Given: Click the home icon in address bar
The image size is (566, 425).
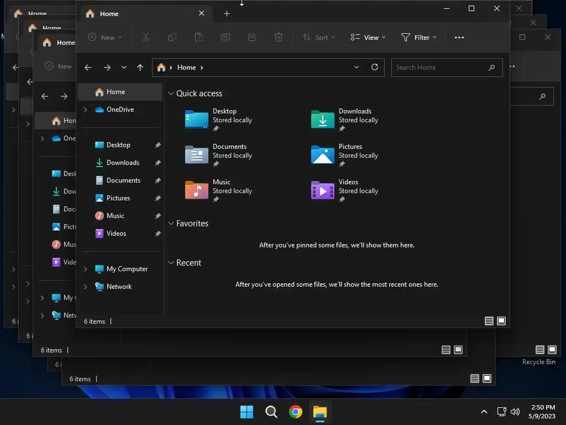Looking at the screenshot, I should coord(161,67).
